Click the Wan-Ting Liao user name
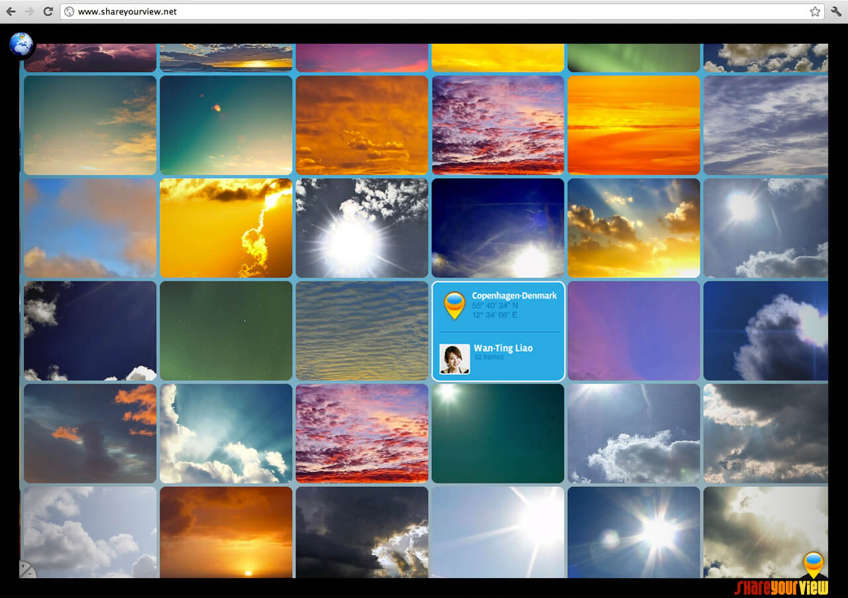 [x=503, y=348]
